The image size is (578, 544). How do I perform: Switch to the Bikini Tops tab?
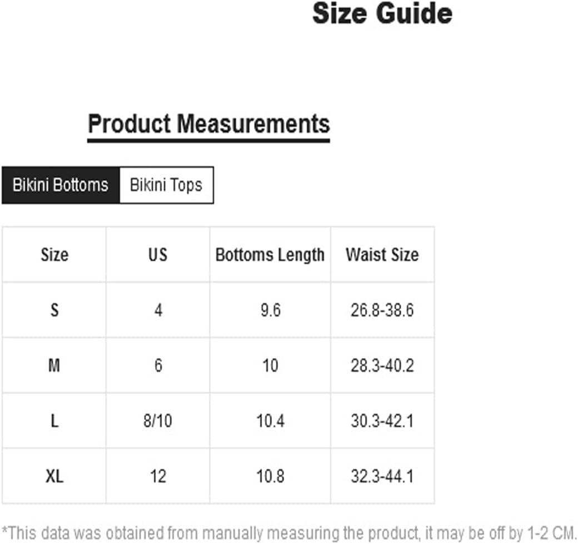(167, 185)
